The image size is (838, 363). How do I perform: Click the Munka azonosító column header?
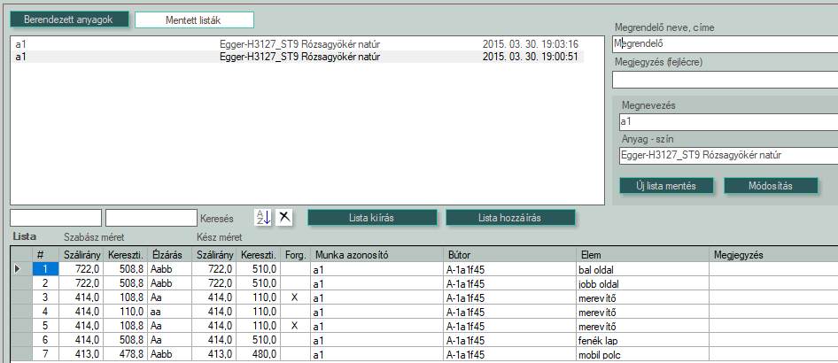tap(376, 254)
